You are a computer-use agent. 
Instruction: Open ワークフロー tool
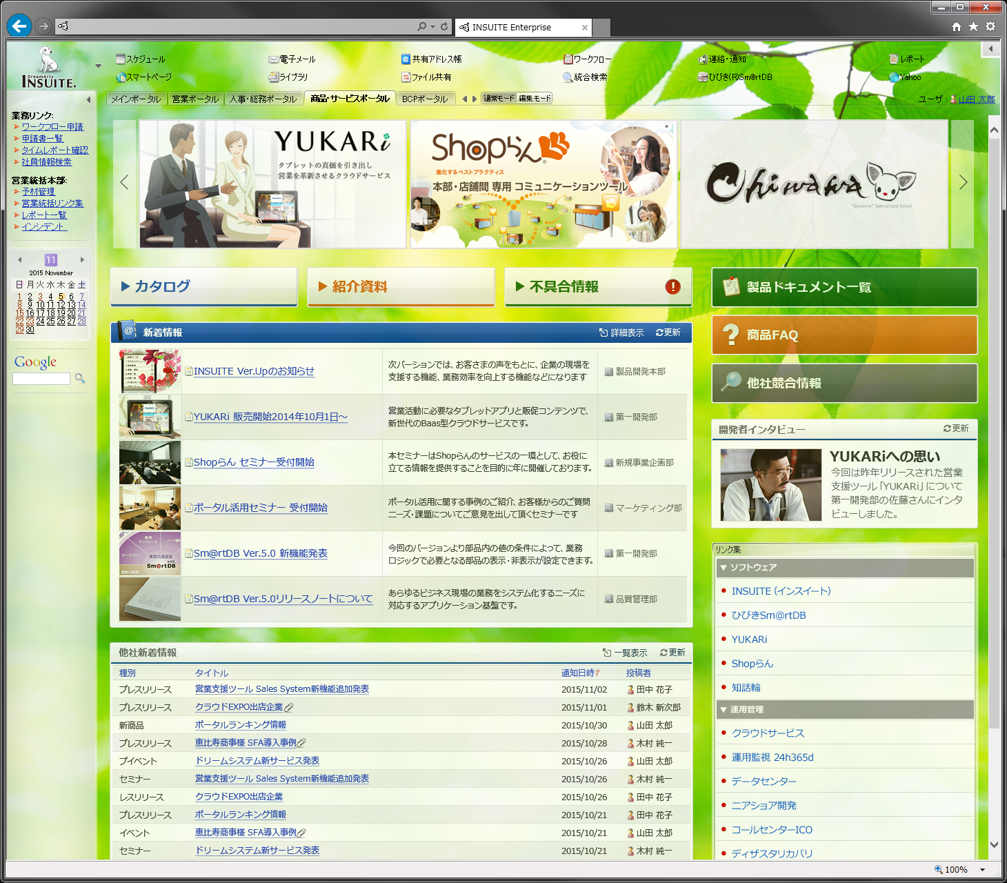point(587,59)
